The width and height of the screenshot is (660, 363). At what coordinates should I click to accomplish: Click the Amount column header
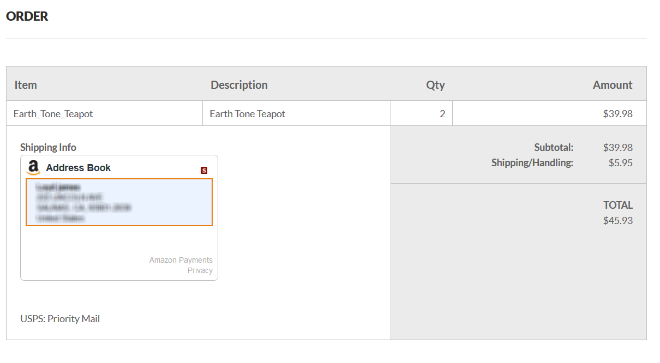[613, 85]
